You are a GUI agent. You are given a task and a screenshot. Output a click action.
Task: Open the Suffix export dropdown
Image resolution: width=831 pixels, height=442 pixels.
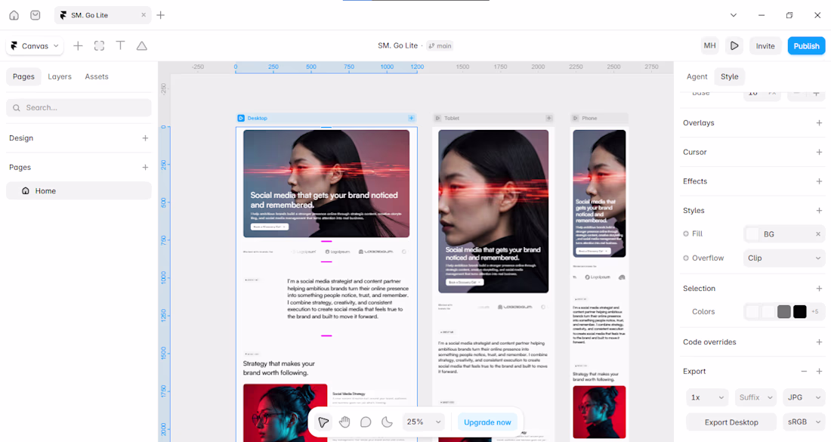[755, 397]
